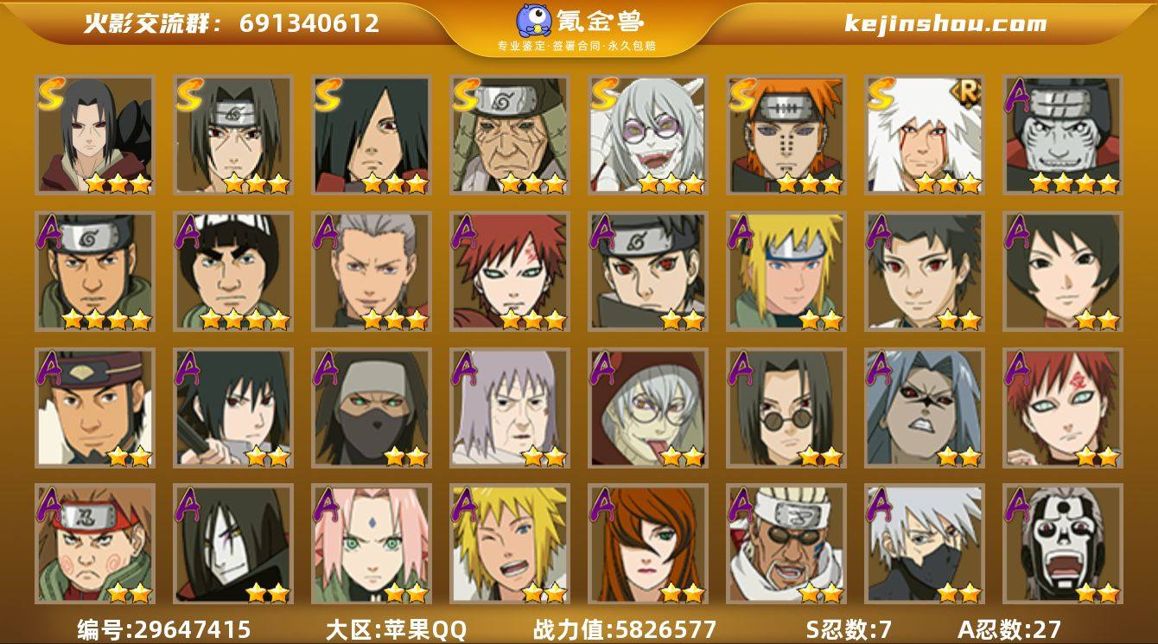Select the Hidan skull-face portrait

(x=1063, y=544)
